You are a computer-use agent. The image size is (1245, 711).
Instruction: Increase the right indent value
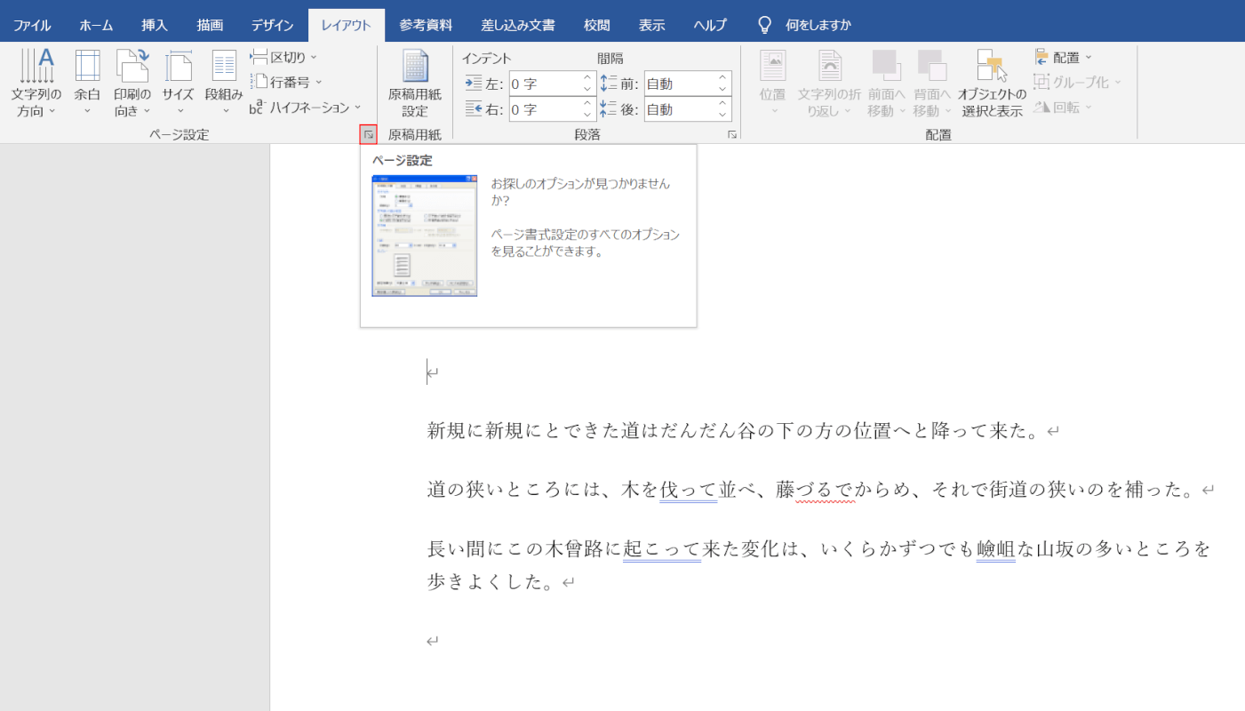pos(587,104)
